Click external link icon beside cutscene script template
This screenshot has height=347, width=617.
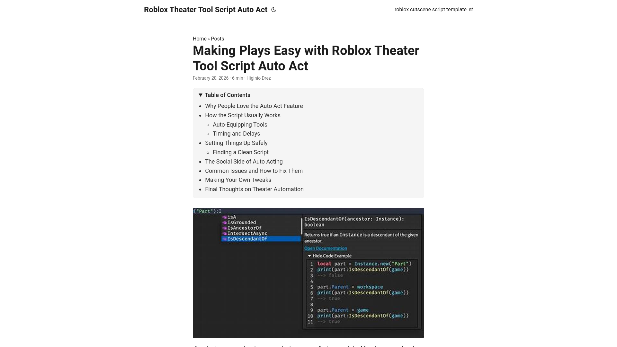pyautogui.click(x=471, y=10)
